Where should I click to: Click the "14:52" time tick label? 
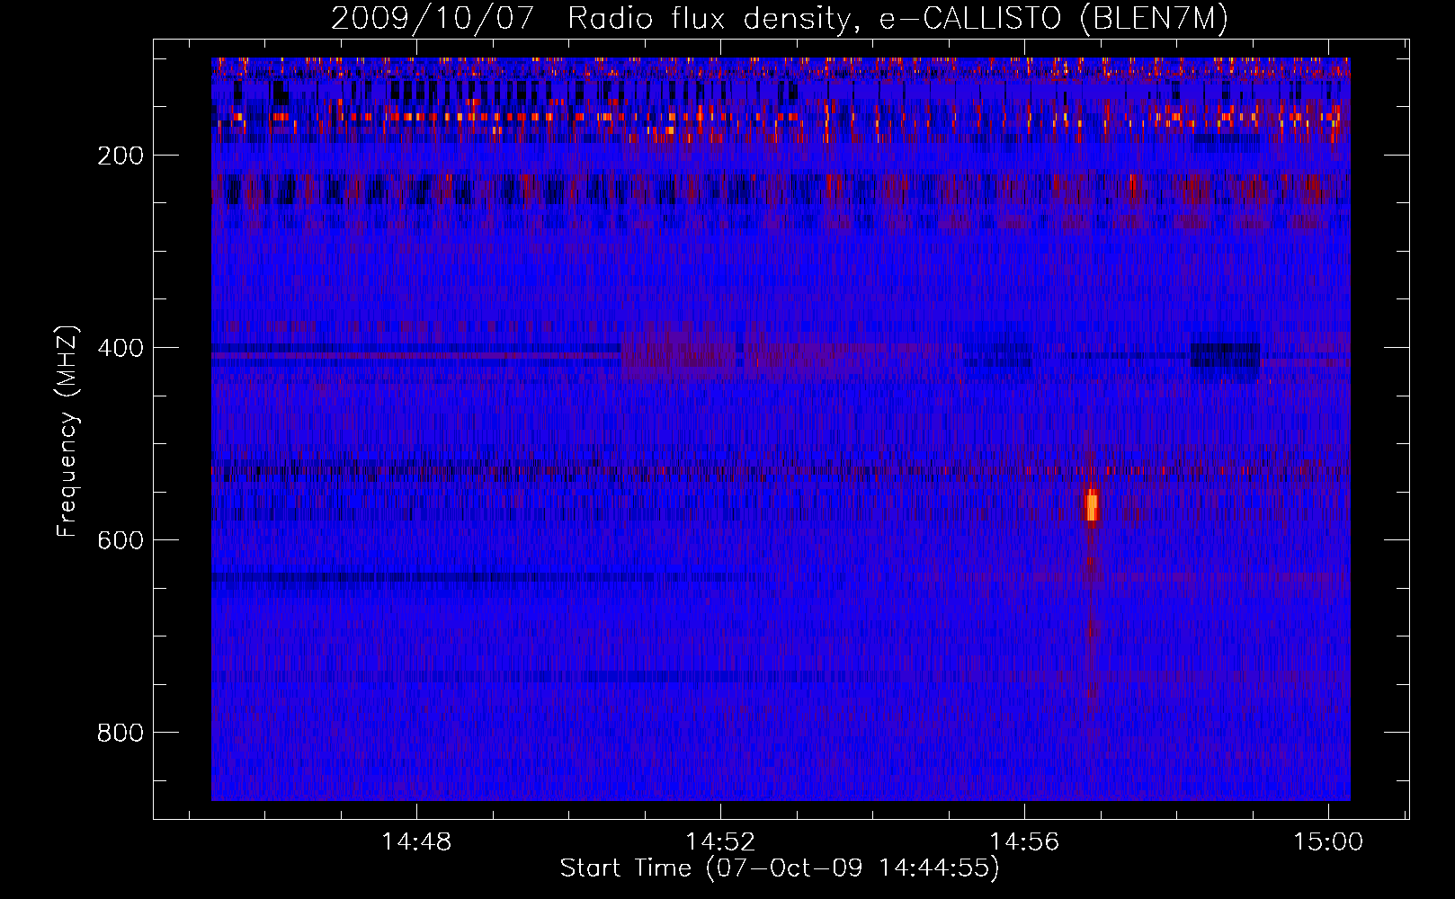tap(720, 842)
